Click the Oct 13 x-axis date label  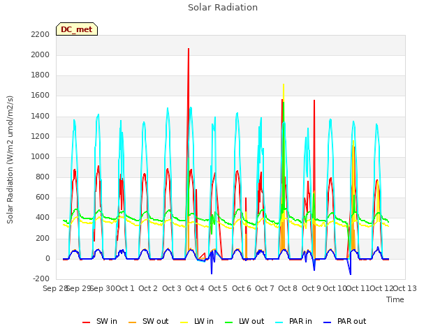(405, 288)
